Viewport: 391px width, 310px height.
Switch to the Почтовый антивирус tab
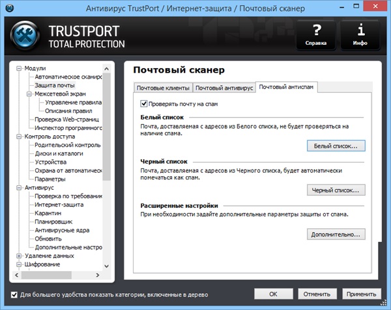pos(224,88)
